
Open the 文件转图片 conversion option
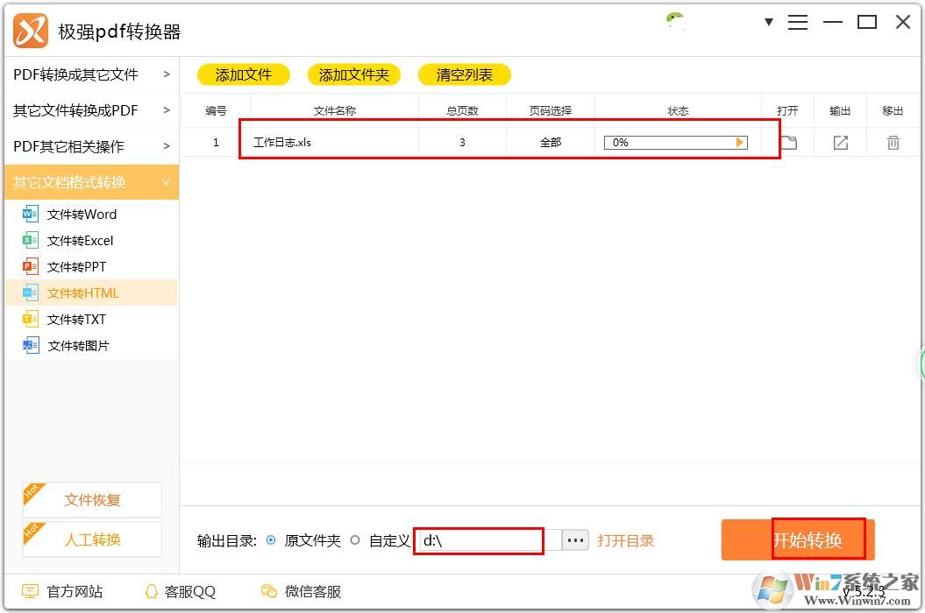tap(31, 345)
